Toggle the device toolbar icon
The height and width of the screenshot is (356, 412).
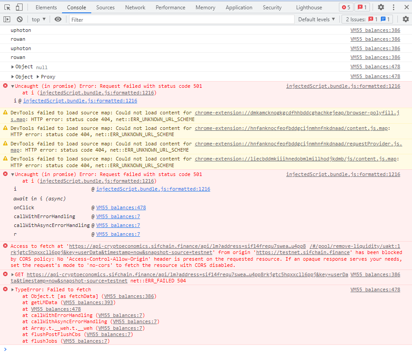tap(19, 8)
